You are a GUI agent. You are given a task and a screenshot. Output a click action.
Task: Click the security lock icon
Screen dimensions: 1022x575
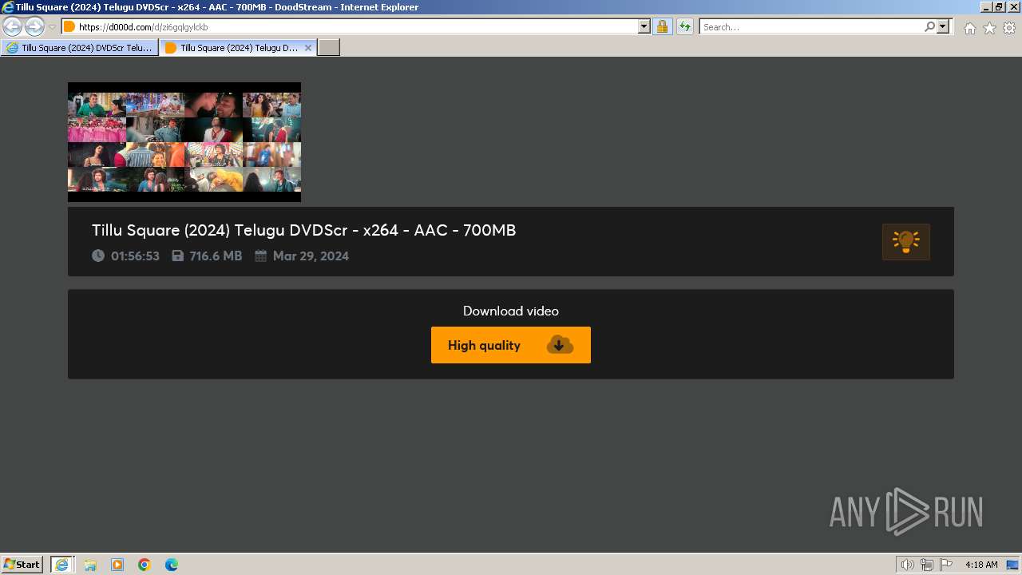point(662,27)
